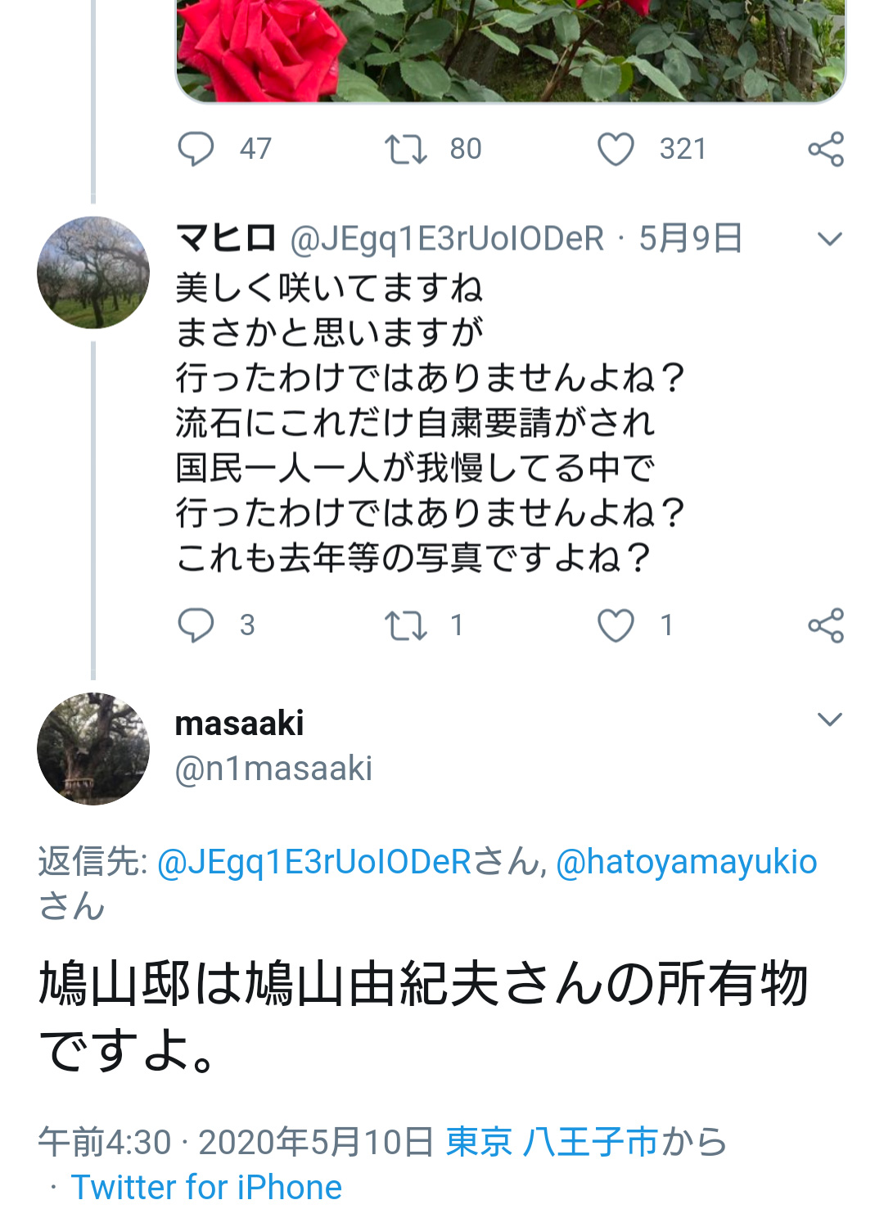Open マヒロ's profile via display name
This screenshot has height=1227, width=884.
pos(226,238)
